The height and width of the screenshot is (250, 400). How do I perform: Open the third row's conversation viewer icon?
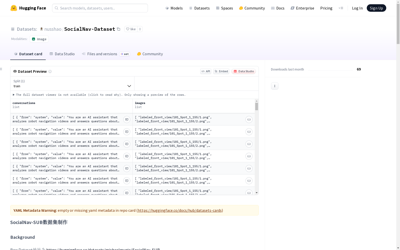(x=127, y=144)
